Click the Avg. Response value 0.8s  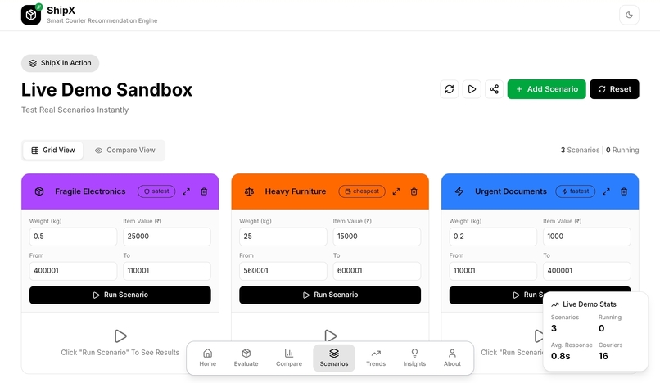[x=561, y=356]
